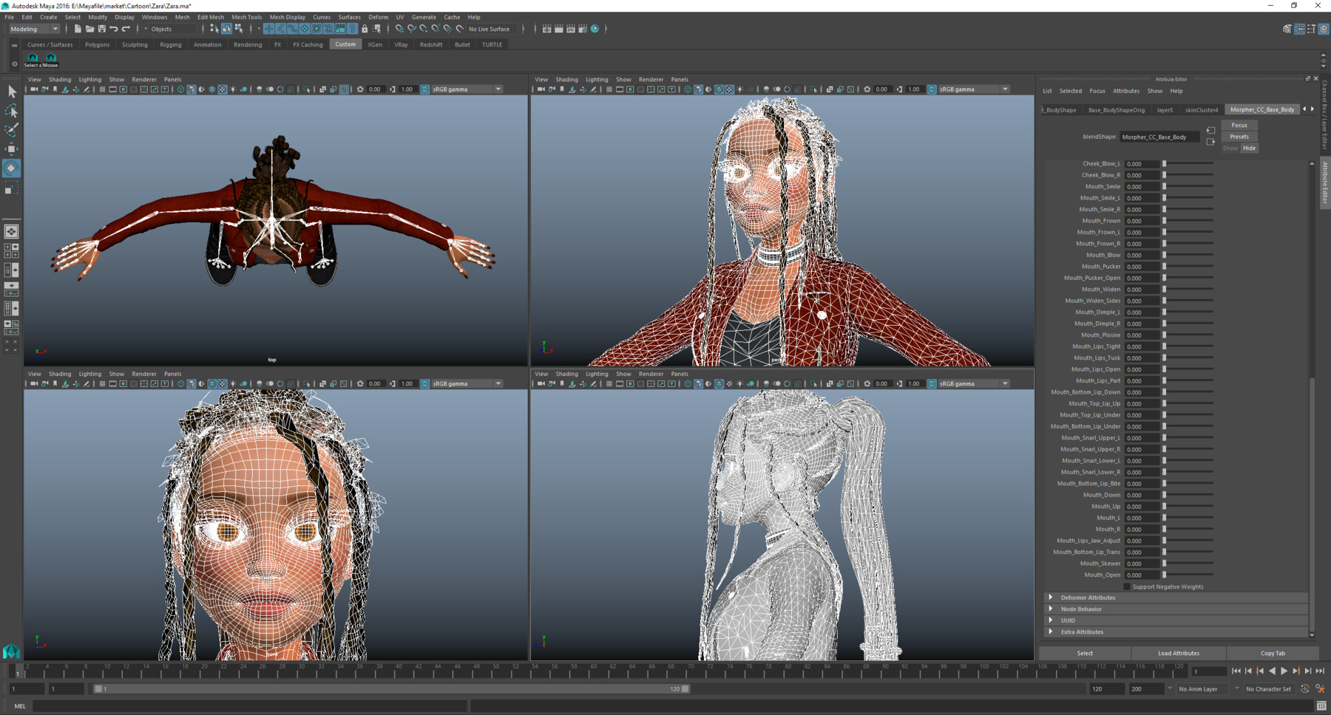Click the Undo arrow icon

pyautogui.click(x=114, y=29)
